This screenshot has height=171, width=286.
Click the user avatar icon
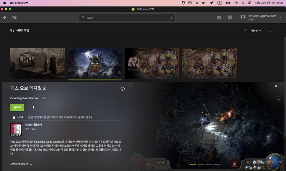click(x=243, y=17)
